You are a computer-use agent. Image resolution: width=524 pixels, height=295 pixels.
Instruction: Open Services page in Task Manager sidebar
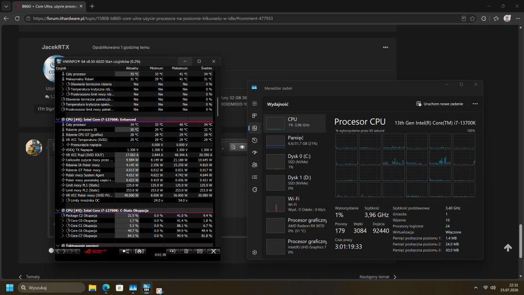[255, 190]
